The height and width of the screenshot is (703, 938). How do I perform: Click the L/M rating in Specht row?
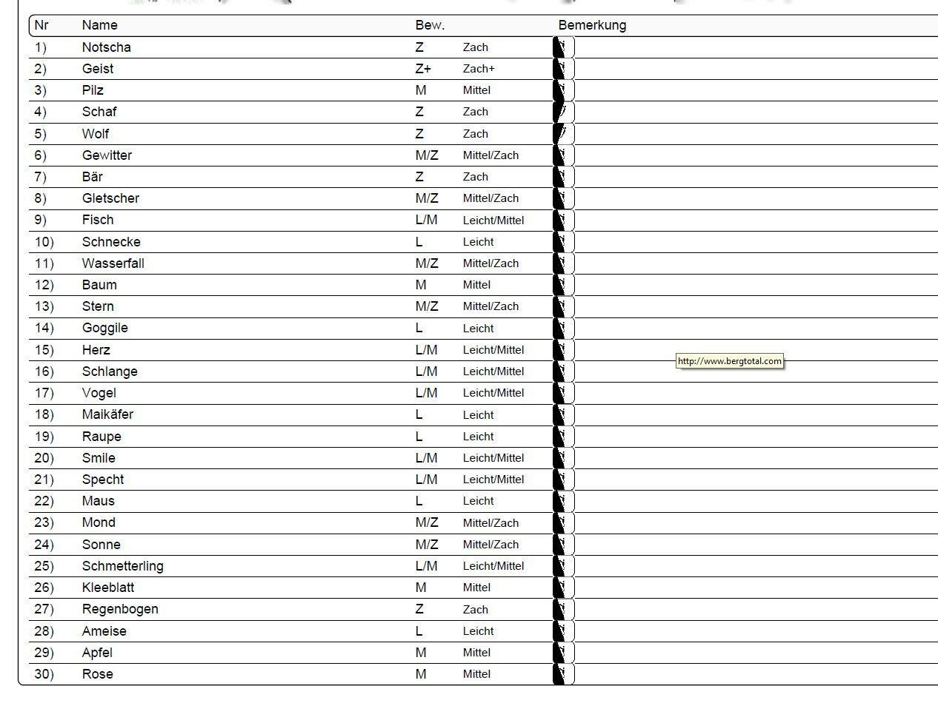[x=426, y=480]
